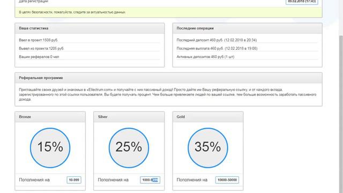Click the registration date field 09.02.2018
The height and width of the screenshot is (193, 343).
[302, 2]
